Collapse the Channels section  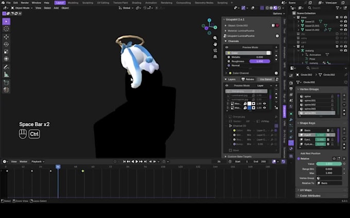(x=225, y=41)
